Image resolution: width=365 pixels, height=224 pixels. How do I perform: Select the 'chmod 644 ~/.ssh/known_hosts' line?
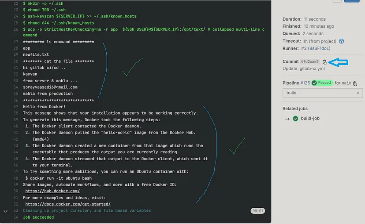[59, 23]
